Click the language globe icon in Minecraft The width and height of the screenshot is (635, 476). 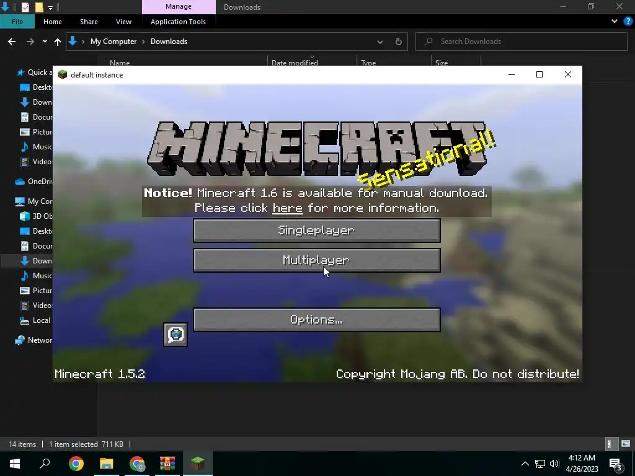175,335
